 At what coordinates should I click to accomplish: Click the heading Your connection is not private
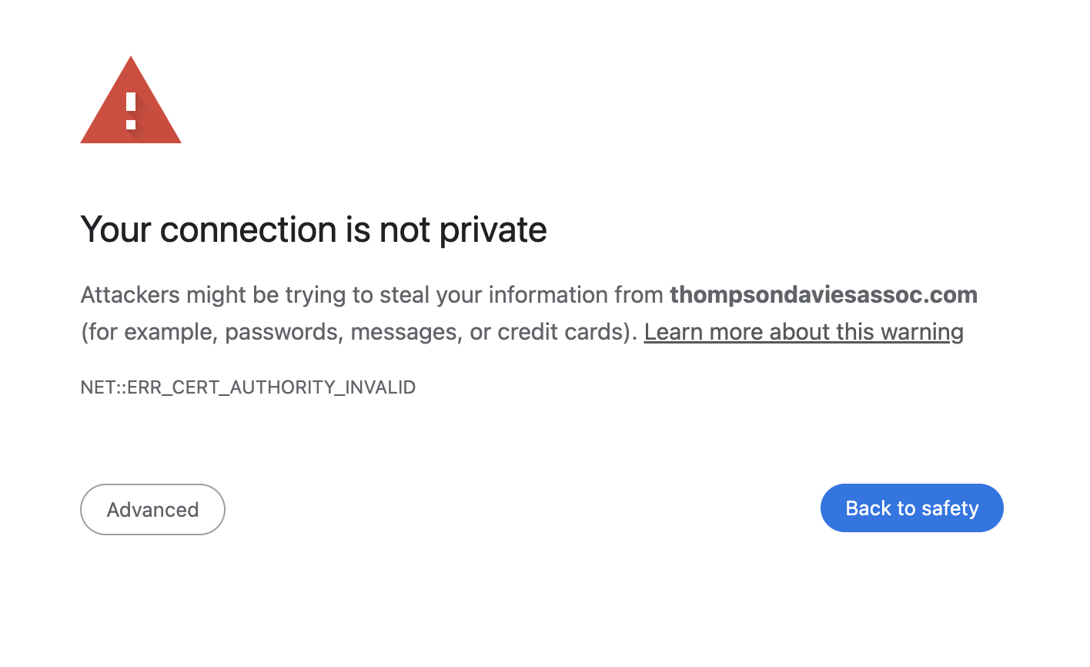[313, 229]
